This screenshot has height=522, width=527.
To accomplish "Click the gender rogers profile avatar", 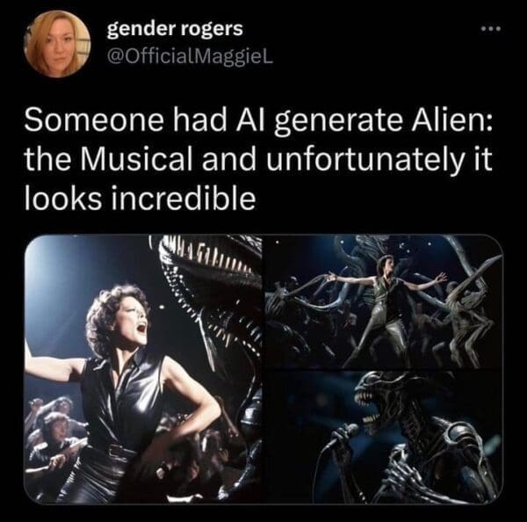I will pos(57,44).
